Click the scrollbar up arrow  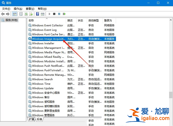171,20
